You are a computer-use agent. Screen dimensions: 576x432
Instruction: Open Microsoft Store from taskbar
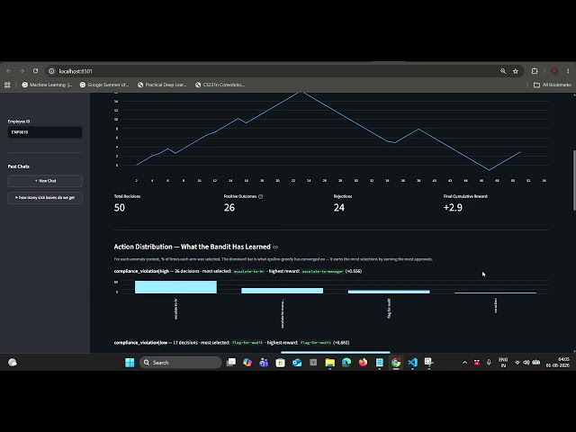[280, 363]
